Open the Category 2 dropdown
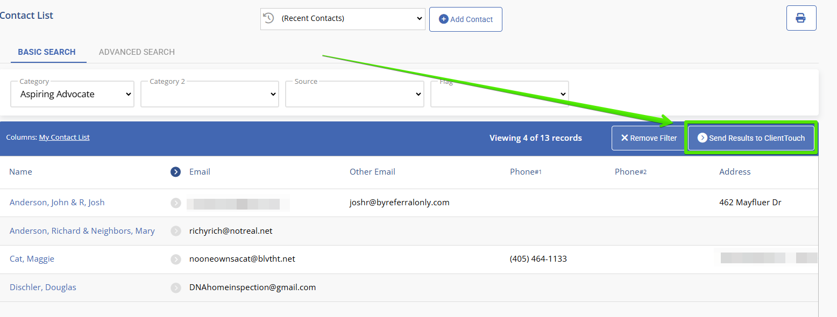Viewport: 837px width, 317px height. [x=210, y=94]
